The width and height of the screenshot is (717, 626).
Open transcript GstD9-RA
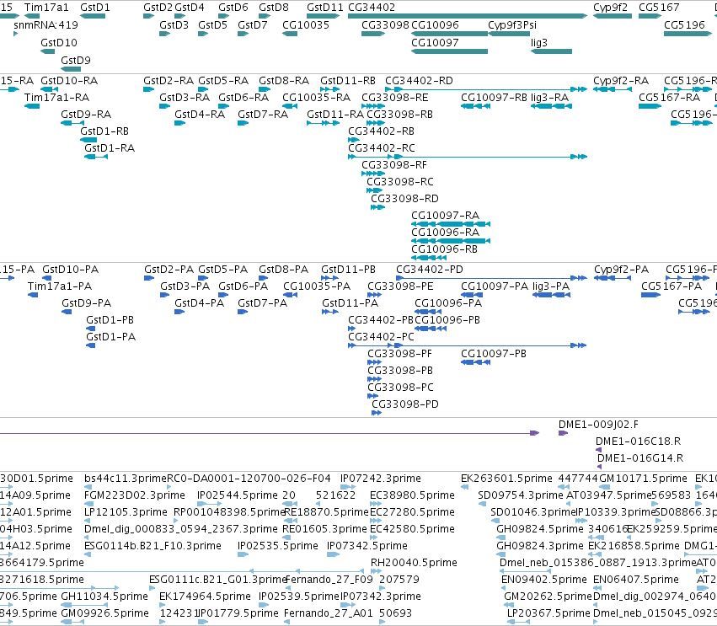(x=72, y=123)
